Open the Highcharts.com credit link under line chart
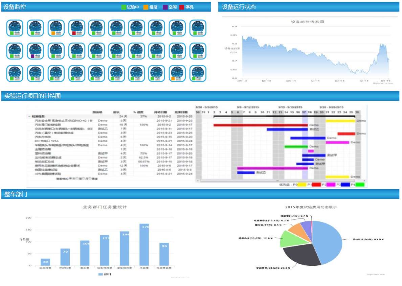 click(x=383, y=83)
